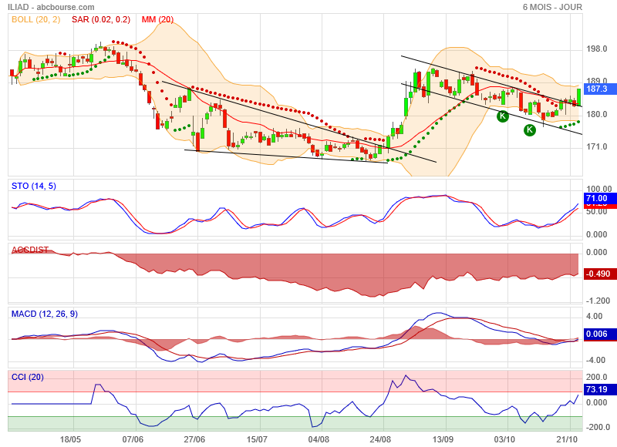
Task: Click the 24/08 date label
Action: 380,439
